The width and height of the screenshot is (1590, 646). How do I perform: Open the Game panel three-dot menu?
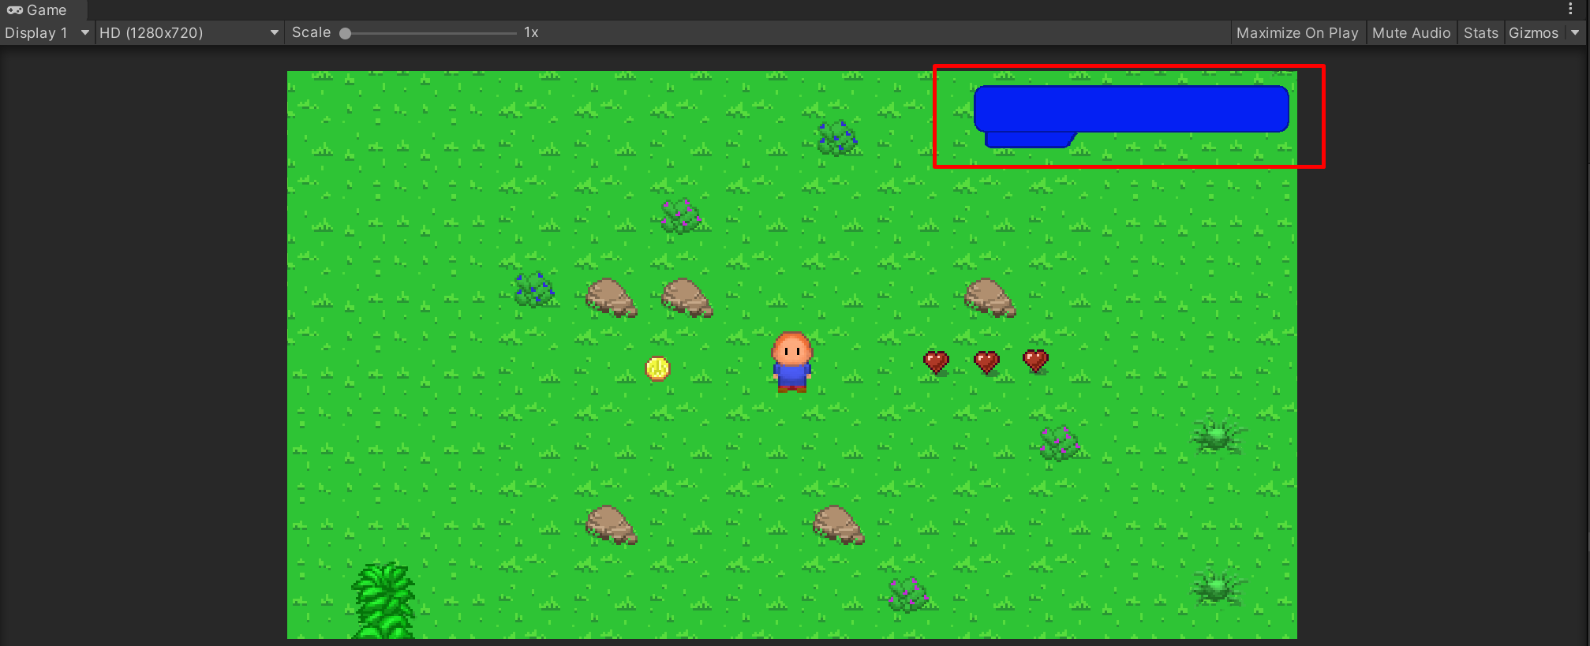pos(1570,9)
